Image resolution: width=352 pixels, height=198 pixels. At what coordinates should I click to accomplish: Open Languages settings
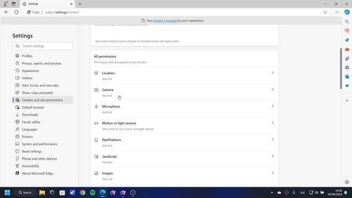(x=43, y=129)
